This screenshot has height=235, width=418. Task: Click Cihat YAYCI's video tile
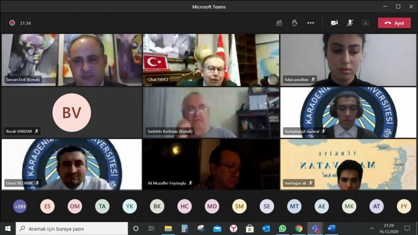click(211, 59)
